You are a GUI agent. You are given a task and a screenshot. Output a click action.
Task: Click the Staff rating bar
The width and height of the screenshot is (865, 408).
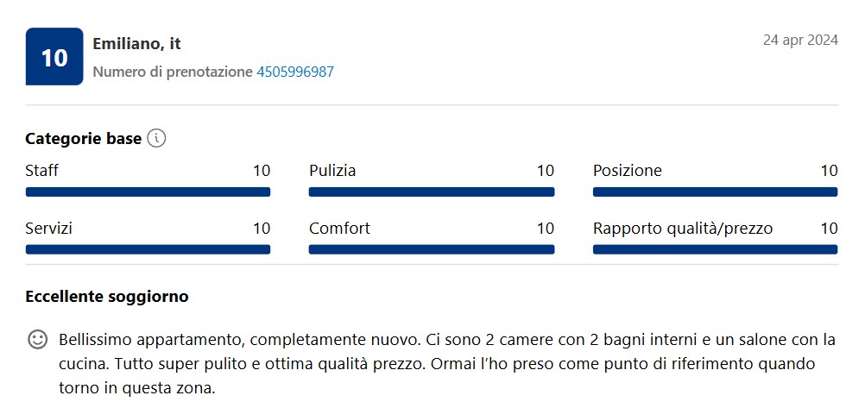(x=148, y=191)
